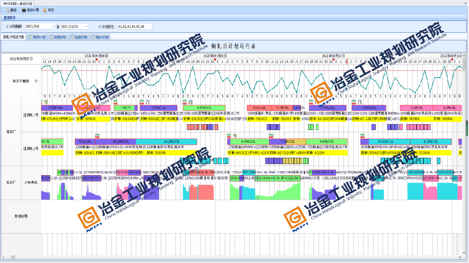Click the 关闭 door icon in toolbar

click(x=45, y=10)
